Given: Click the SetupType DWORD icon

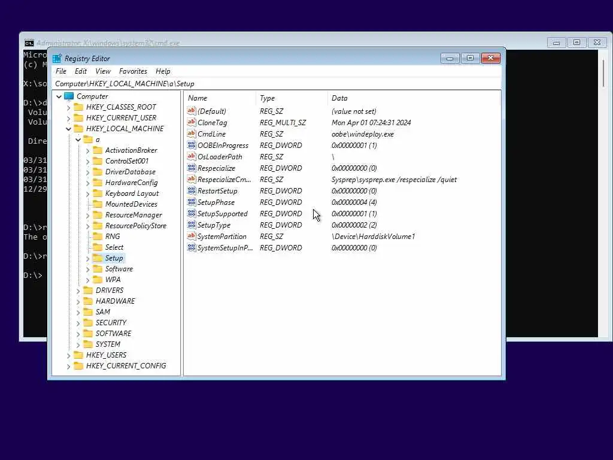Looking at the screenshot, I should point(191,225).
